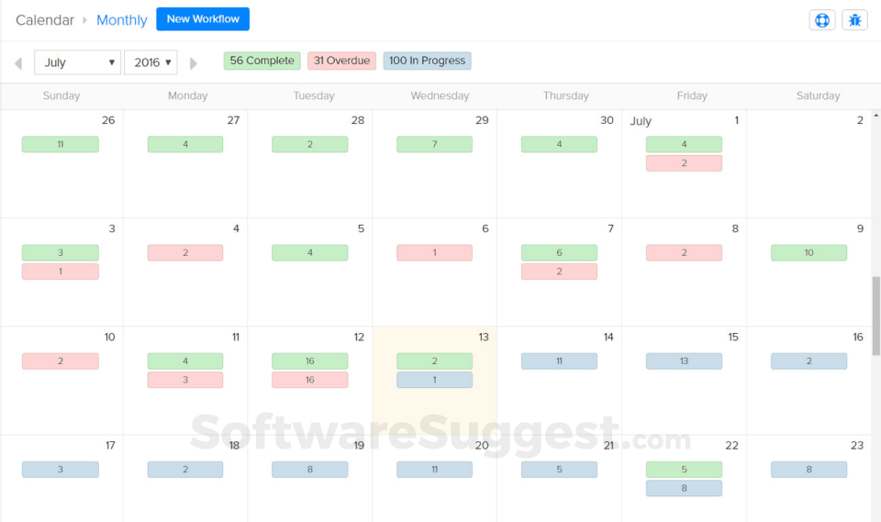Select the 13 in-progress items on July 15

click(x=684, y=361)
